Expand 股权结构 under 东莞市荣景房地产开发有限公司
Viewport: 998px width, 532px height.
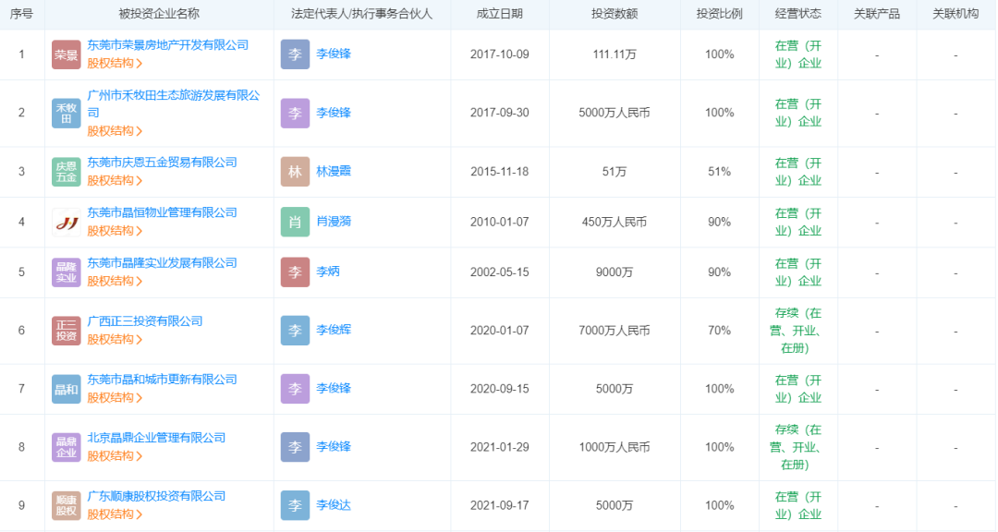point(115,64)
